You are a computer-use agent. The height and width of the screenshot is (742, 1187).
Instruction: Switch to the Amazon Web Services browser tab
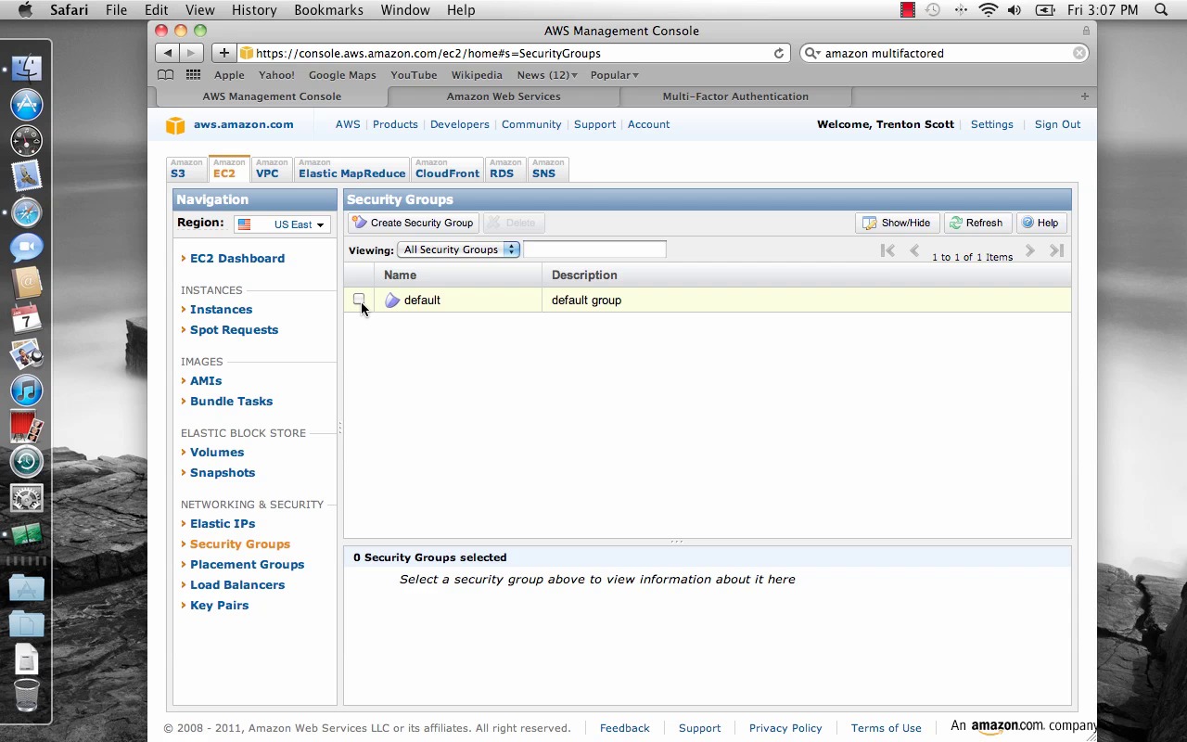504,96
